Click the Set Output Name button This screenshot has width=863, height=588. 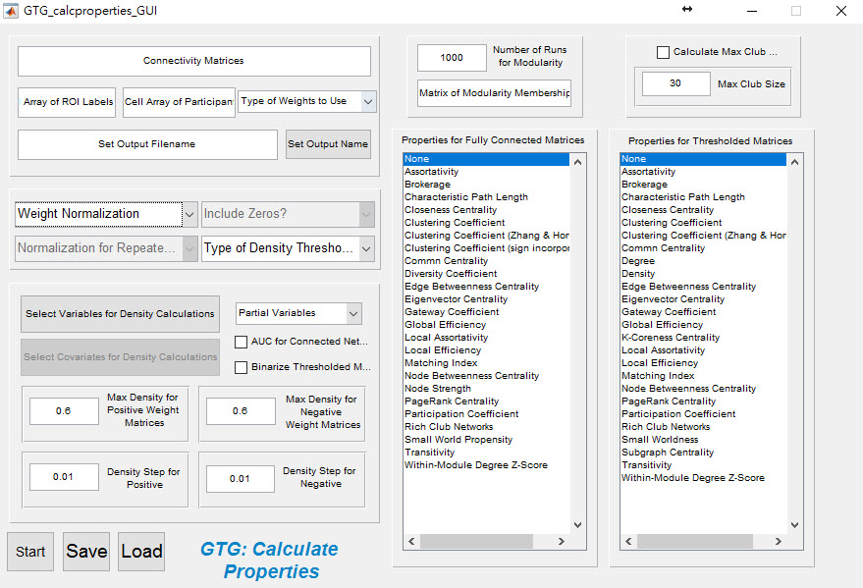point(328,144)
